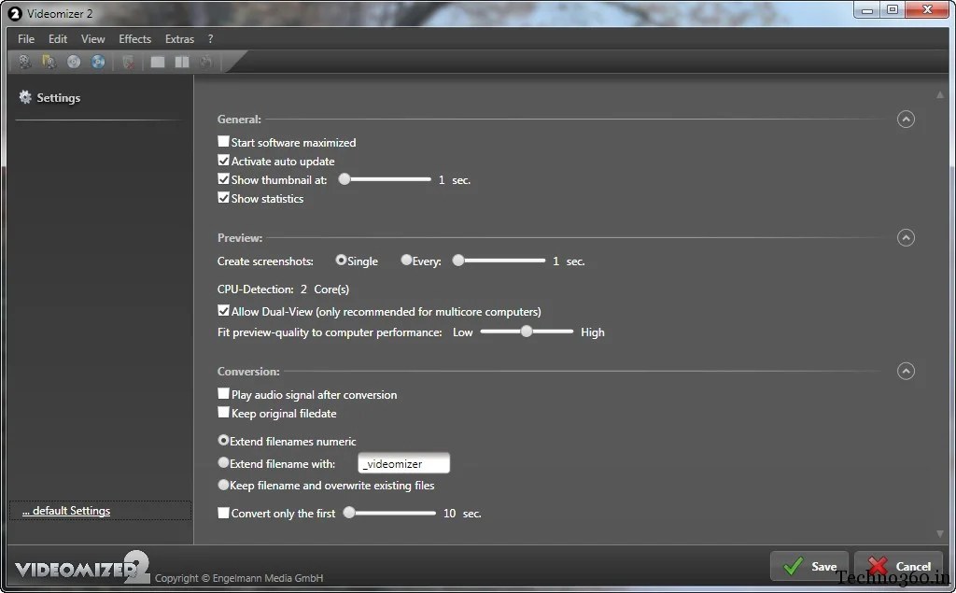This screenshot has height=593, width=956.
Task: Open the ? help menu
Action: point(210,38)
